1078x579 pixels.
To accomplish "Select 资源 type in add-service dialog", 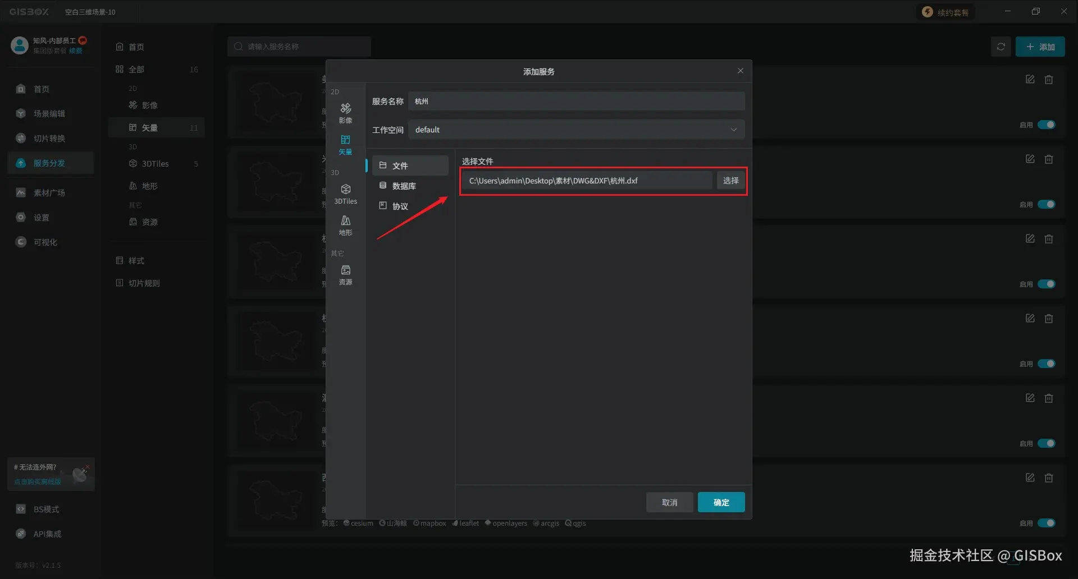I will [x=345, y=275].
